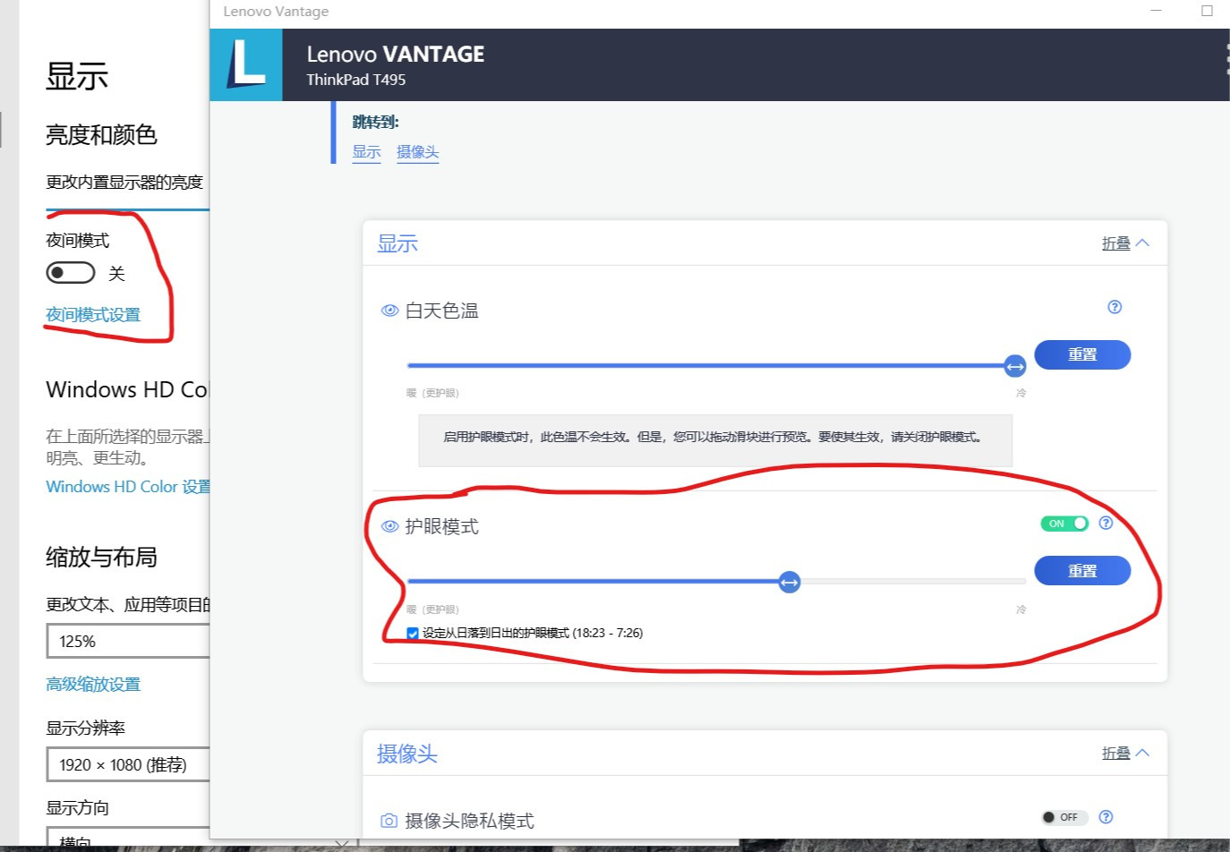Click the Lenovo Vantage L logo
Viewport: 1230px width, 852px height.
tap(246, 64)
